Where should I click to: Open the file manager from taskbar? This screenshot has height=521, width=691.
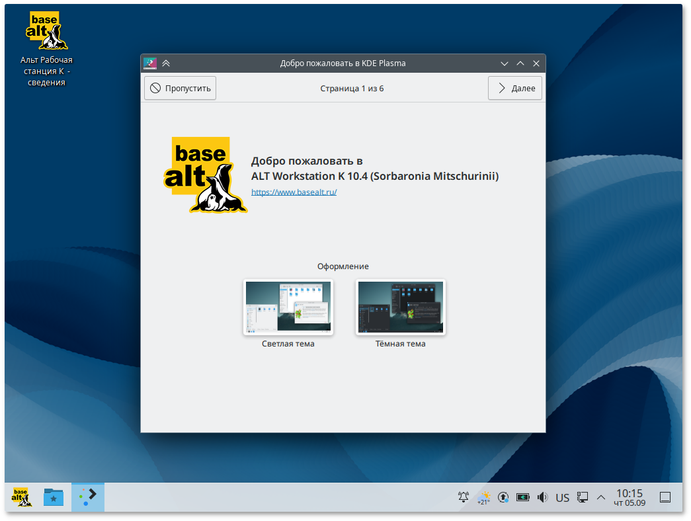coord(54,497)
